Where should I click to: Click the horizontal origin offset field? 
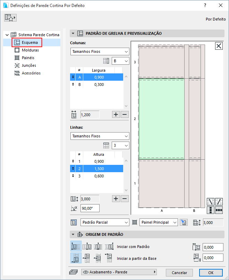[213, 247]
